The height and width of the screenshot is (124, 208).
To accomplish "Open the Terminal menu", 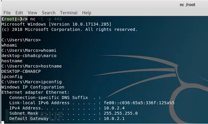I will (69, 13).
